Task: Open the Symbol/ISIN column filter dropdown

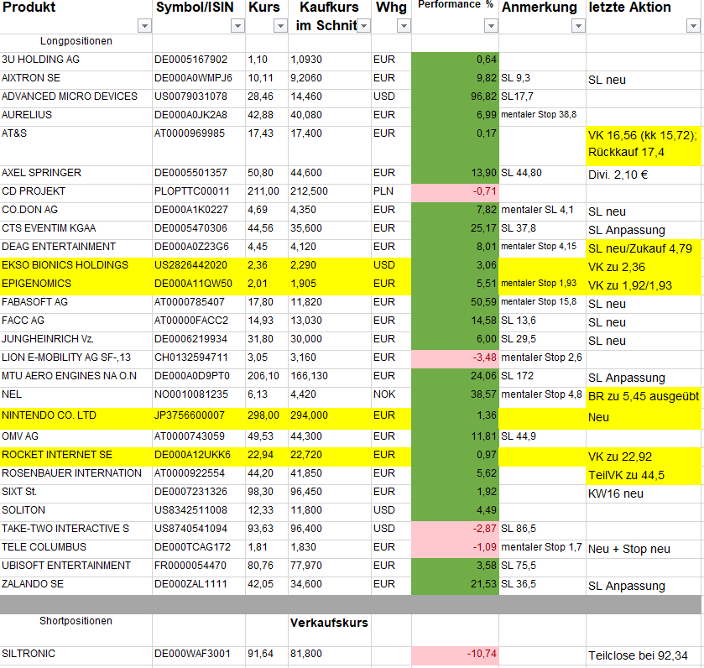Action: click(x=237, y=26)
